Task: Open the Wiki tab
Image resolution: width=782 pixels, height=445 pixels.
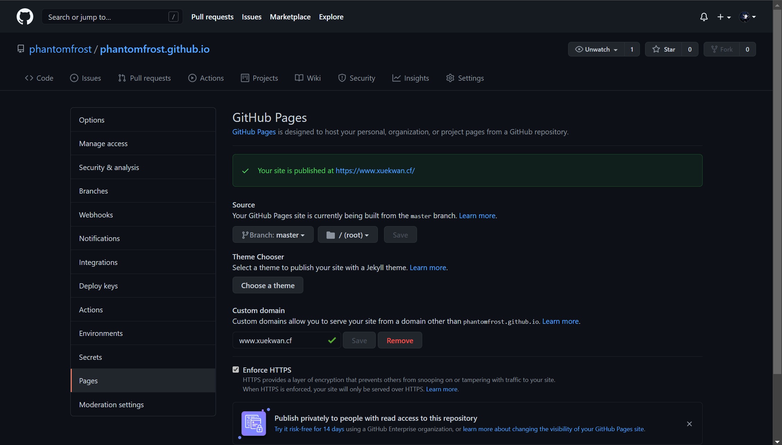Action: [x=308, y=78]
